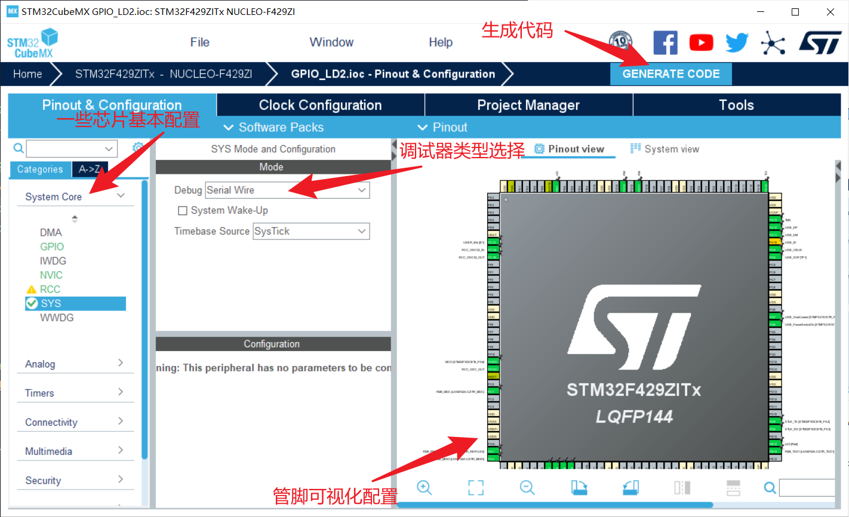Expand the Connectivity category

[x=75, y=422]
